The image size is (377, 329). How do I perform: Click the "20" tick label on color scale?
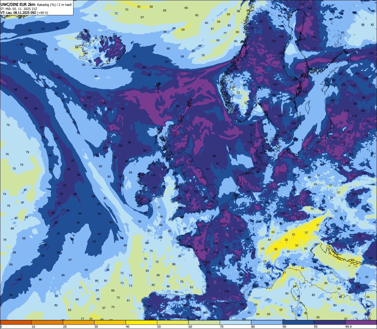[65, 327]
